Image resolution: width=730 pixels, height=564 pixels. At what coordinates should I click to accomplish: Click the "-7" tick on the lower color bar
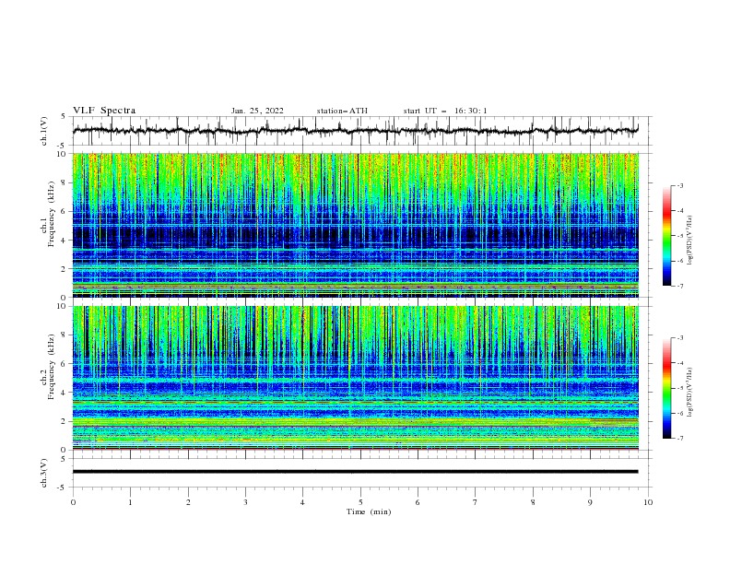click(x=680, y=438)
